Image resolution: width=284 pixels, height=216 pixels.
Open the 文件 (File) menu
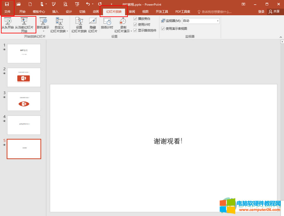pyautogui.click(x=7, y=11)
